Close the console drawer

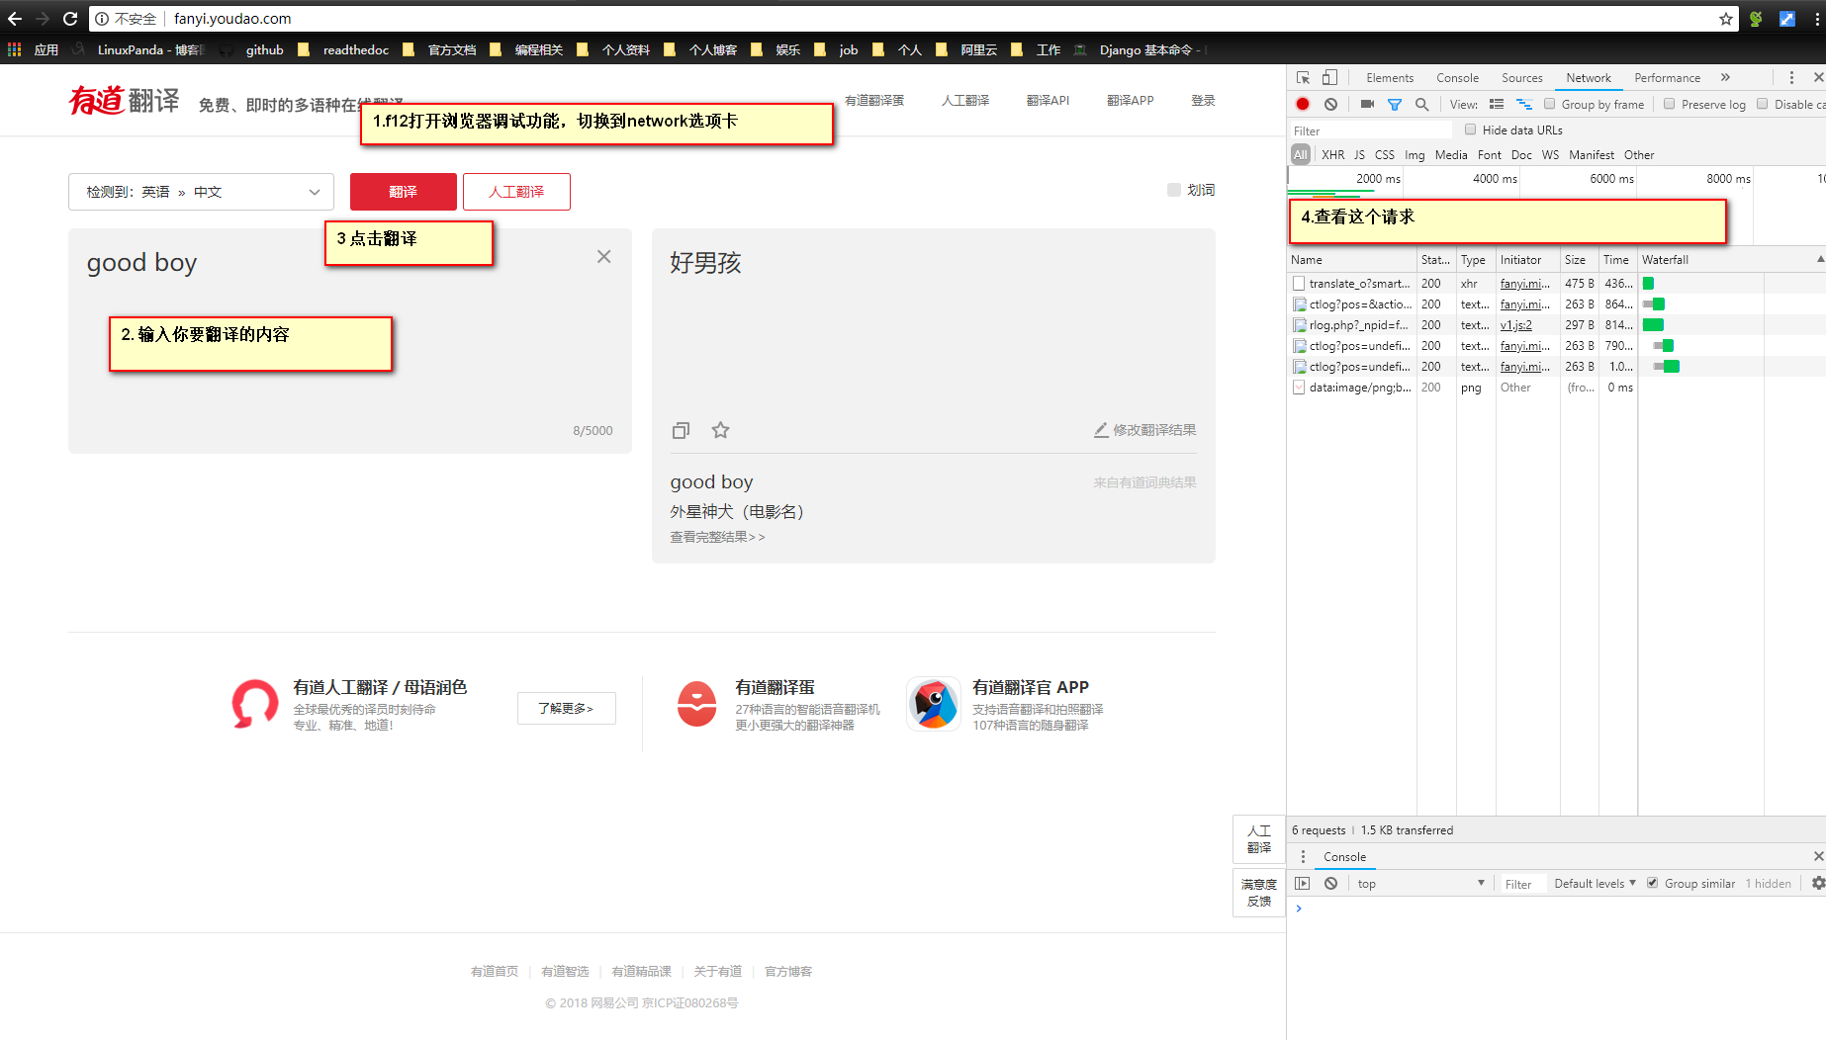tap(1818, 856)
